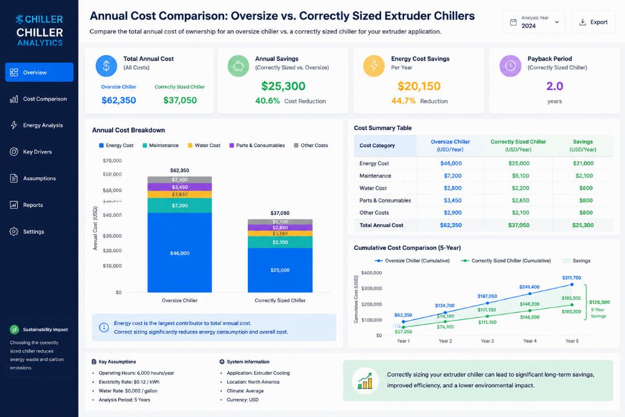Click $2,100 in Other Costs table row
The image size is (625, 417).
tap(520, 213)
